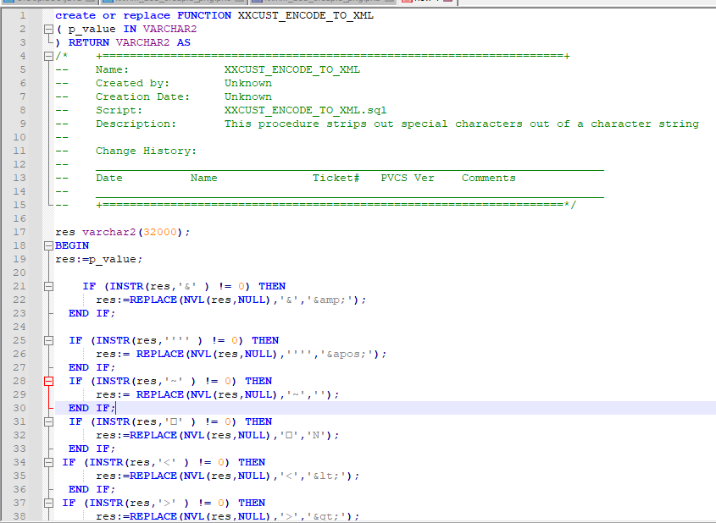Click line number 17 in the gutter

[x=21, y=232]
